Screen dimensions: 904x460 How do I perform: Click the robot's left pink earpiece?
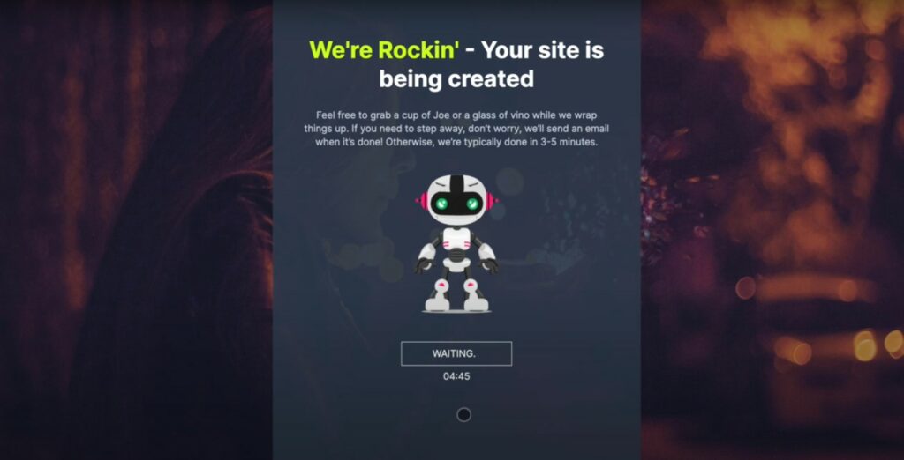point(421,201)
